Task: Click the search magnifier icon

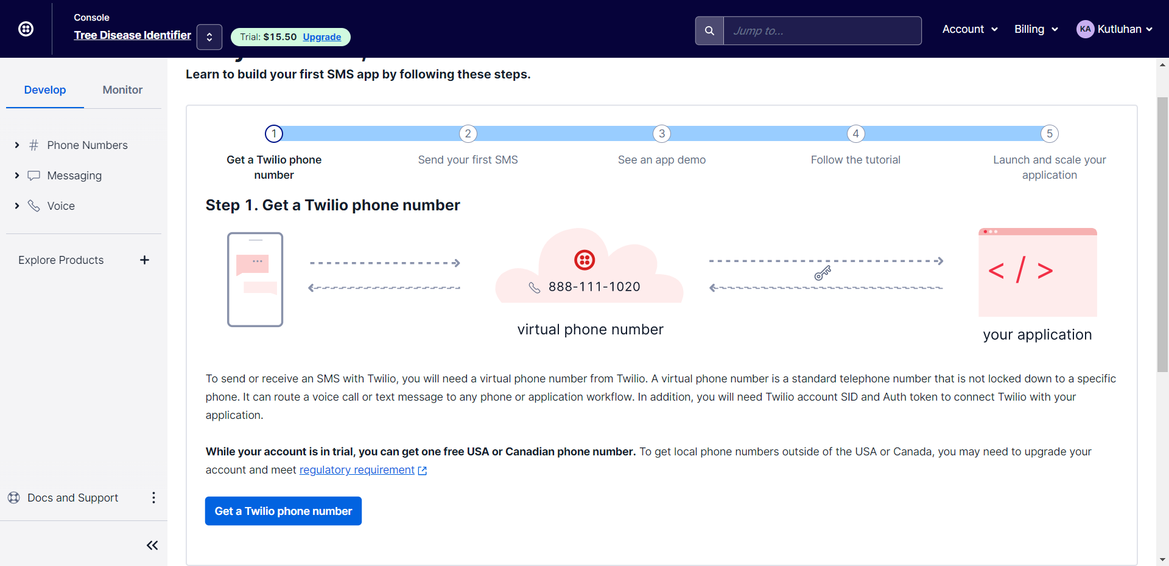Action: point(709,30)
